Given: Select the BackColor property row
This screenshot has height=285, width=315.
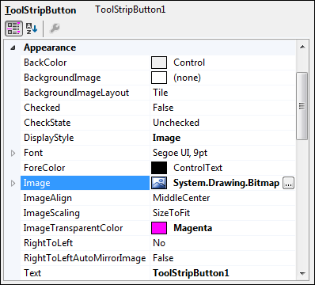Looking at the screenshot, I should (x=157, y=63).
